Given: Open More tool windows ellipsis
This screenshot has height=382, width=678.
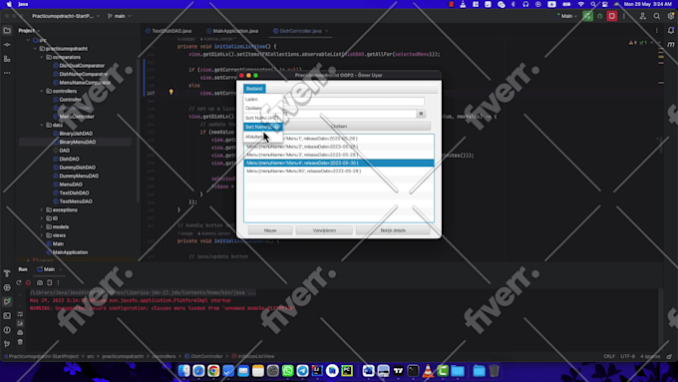Looking at the screenshot, I should click(x=7, y=73).
